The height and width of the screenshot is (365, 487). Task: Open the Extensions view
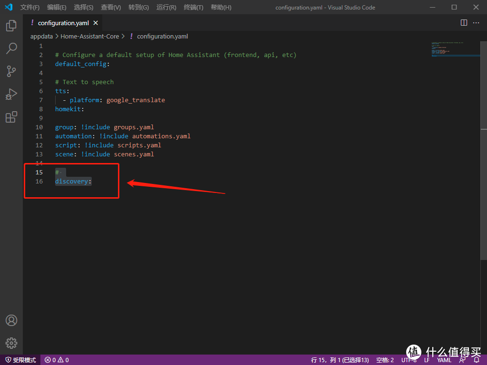click(x=11, y=117)
